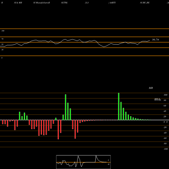Click the -80 label on MR right axis
The image size is (169, 169).
tap(165, 144)
